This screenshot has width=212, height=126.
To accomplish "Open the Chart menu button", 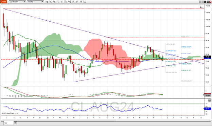I will point(3,2).
